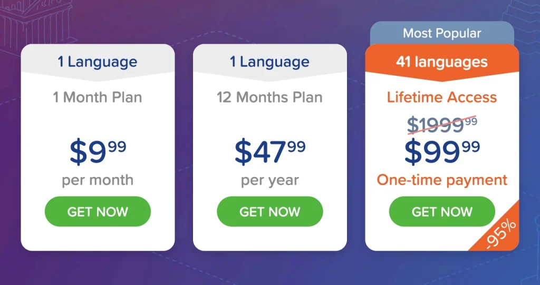Select the 1 Language header above 1 Month Plan
540x285 pixels.
[x=98, y=62]
